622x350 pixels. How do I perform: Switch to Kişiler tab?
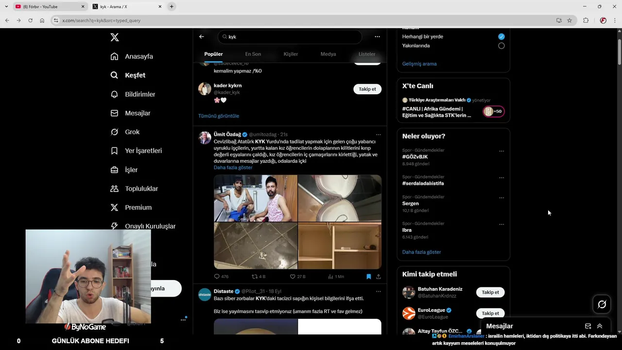pos(291,54)
